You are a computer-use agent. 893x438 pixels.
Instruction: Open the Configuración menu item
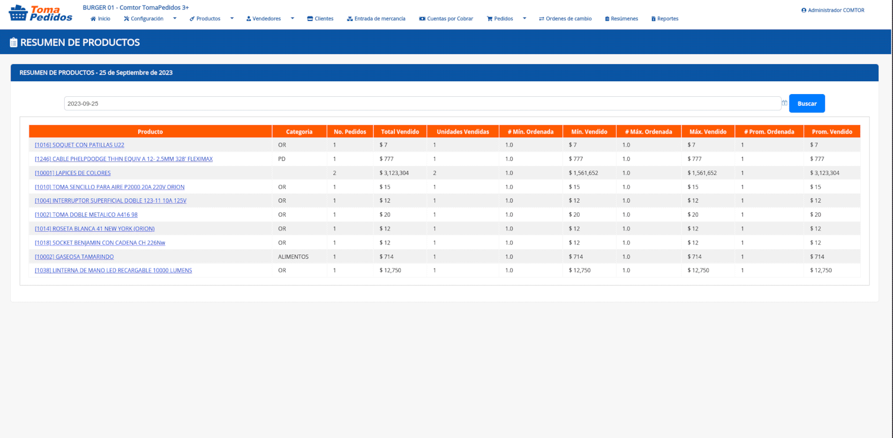144,19
